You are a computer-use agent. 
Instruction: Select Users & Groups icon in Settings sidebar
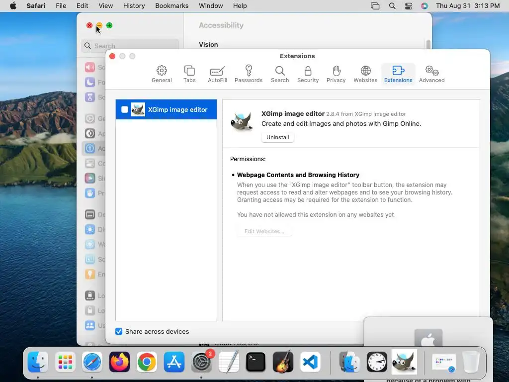pos(90,325)
